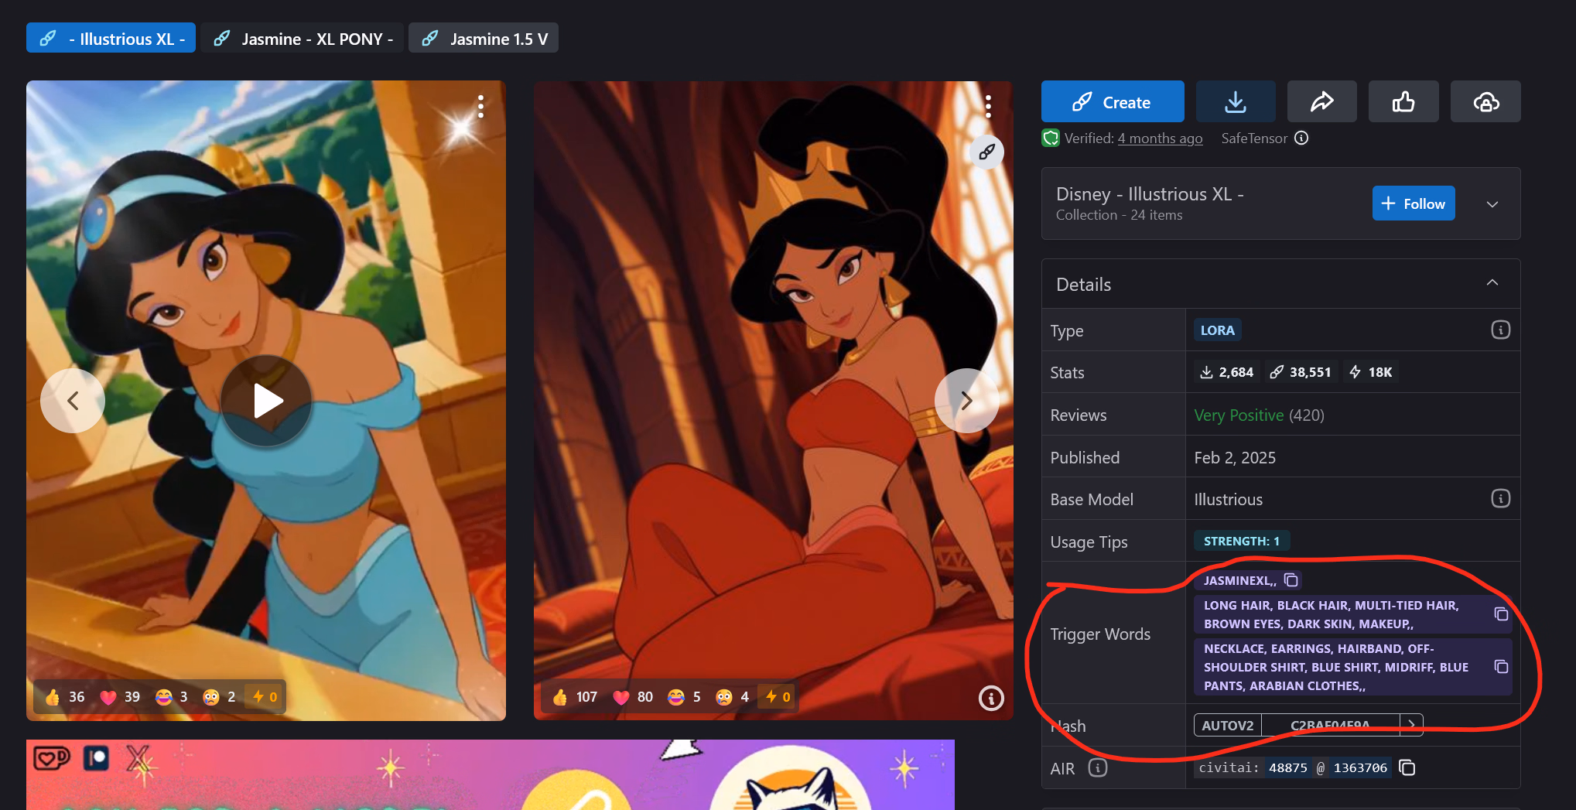The height and width of the screenshot is (810, 1576).
Task: Click the AUTOV2 hash label
Action: (1228, 725)
